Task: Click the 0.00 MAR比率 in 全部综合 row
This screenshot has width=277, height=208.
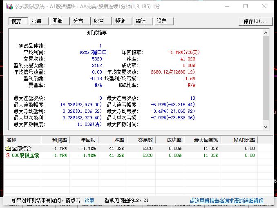Action: pos(250,148)
